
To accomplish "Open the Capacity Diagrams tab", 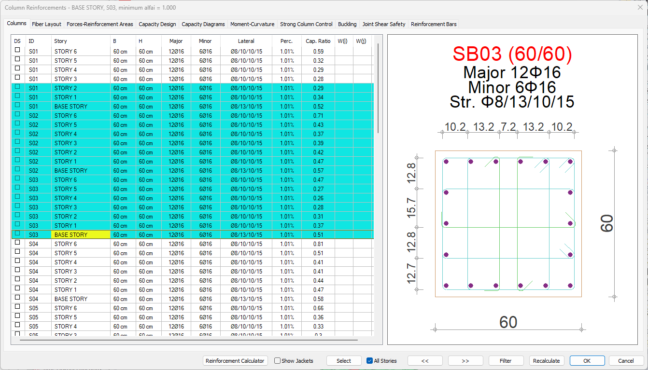I will pyautogui.click(x=203, y=24).
